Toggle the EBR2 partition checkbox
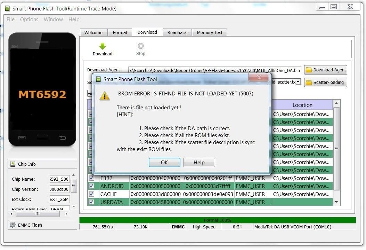 pyautogui.click(x=91, y=178)
